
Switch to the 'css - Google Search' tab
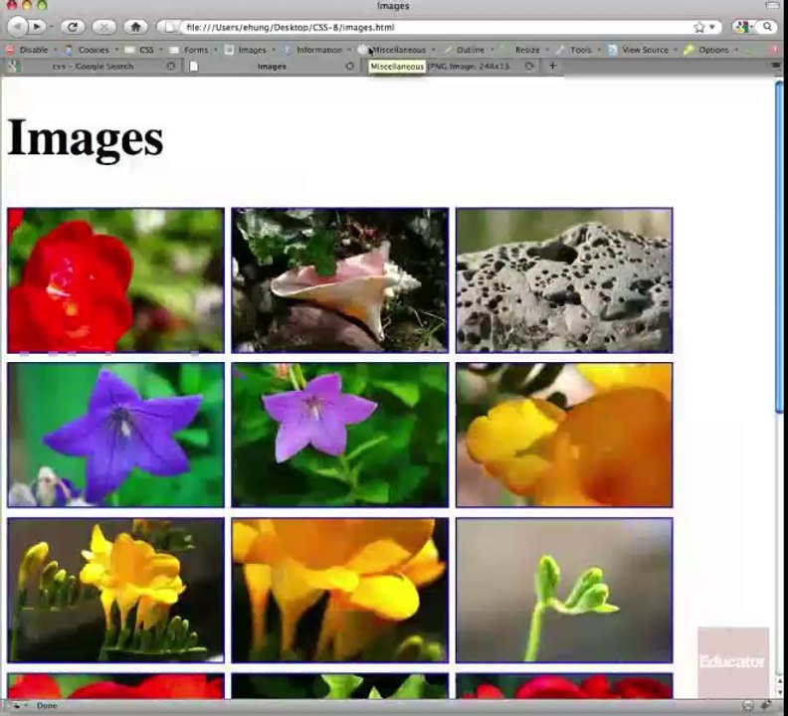point(93,67)
